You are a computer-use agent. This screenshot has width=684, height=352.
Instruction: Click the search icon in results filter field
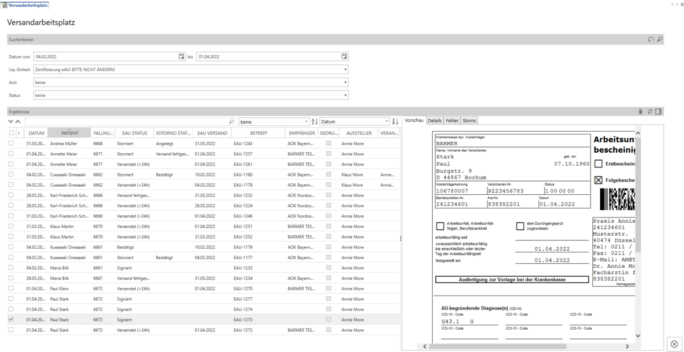(x=231, y=122)
